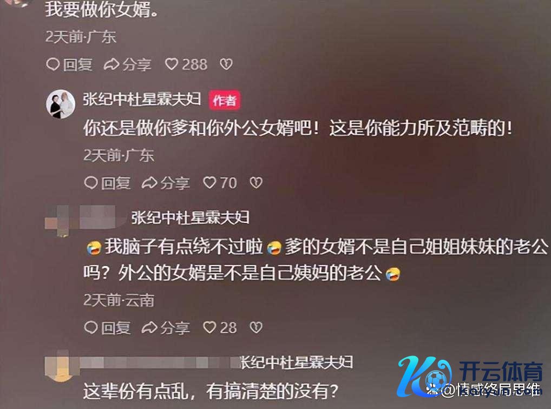
Task: Dislike the comment with 288 likes
Action: pyautogui.click(x=226, y=64)
